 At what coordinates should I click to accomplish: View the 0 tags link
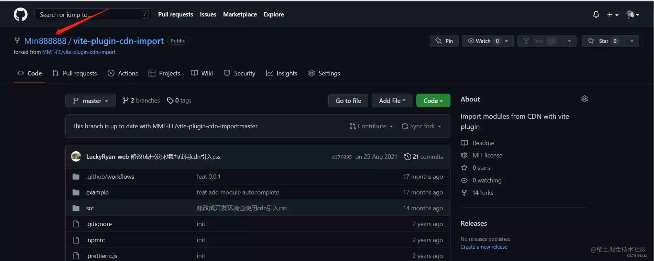[x=179, y=100]
